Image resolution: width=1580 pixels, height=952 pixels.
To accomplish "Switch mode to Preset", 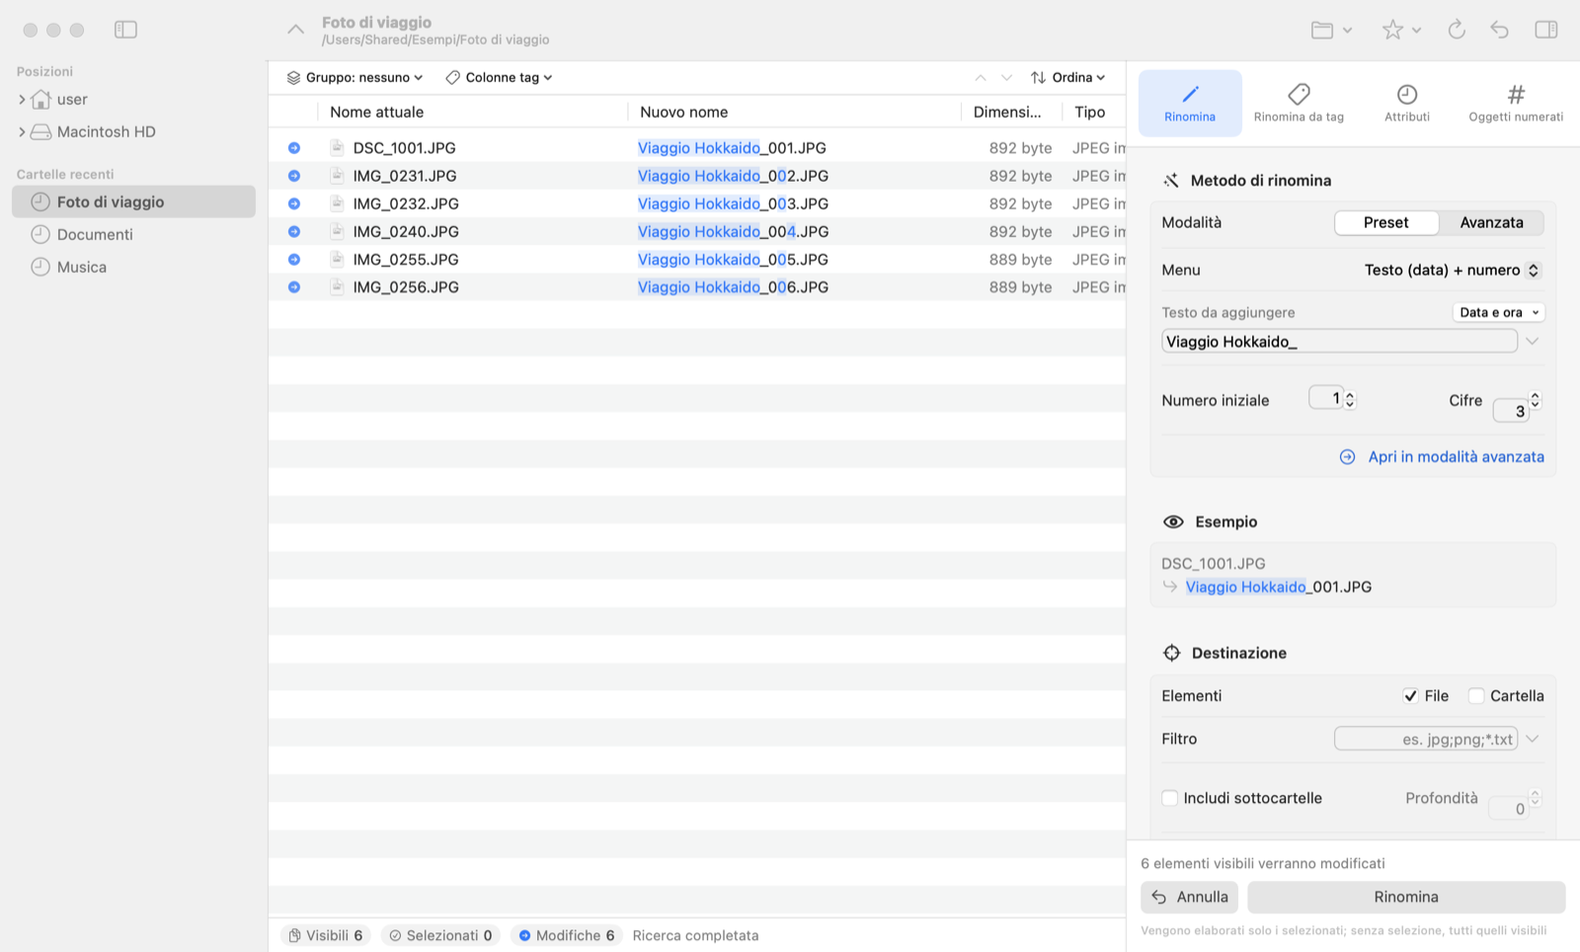I will (x=1386, y=222).
